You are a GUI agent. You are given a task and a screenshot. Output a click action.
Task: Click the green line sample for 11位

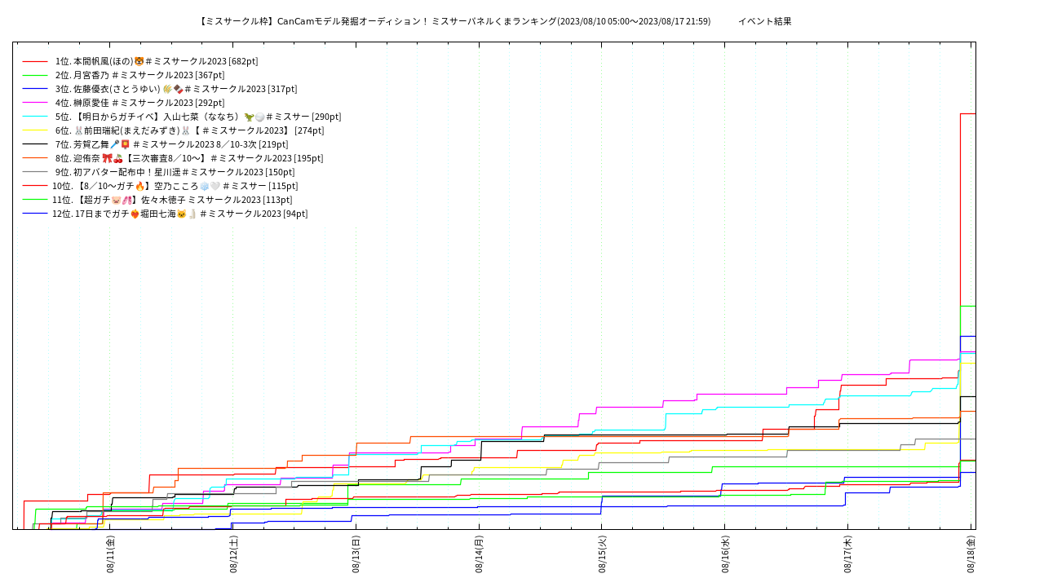coord(35,200)
